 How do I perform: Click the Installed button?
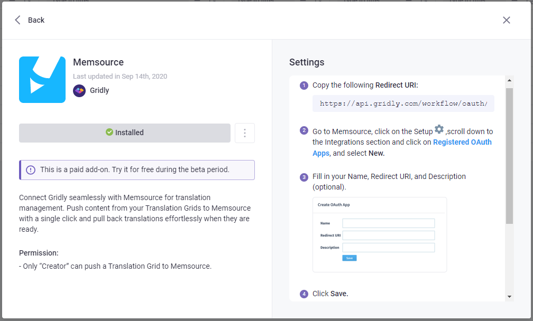point(125,133)
